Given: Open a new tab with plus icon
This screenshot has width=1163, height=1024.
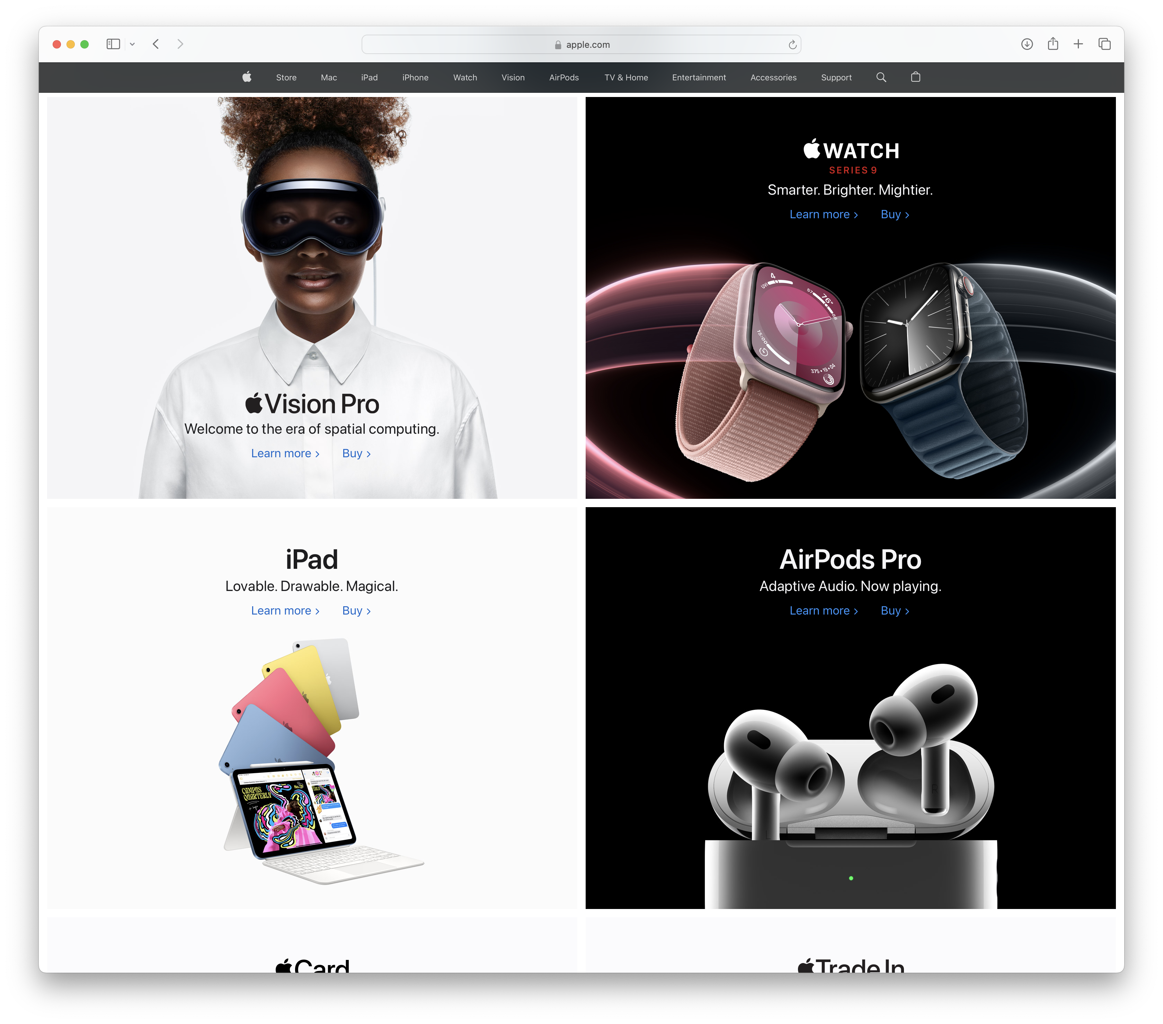Looking at the screenshot, I should click(1078, 44).
